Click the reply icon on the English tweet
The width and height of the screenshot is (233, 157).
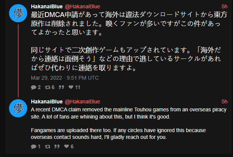34,146
